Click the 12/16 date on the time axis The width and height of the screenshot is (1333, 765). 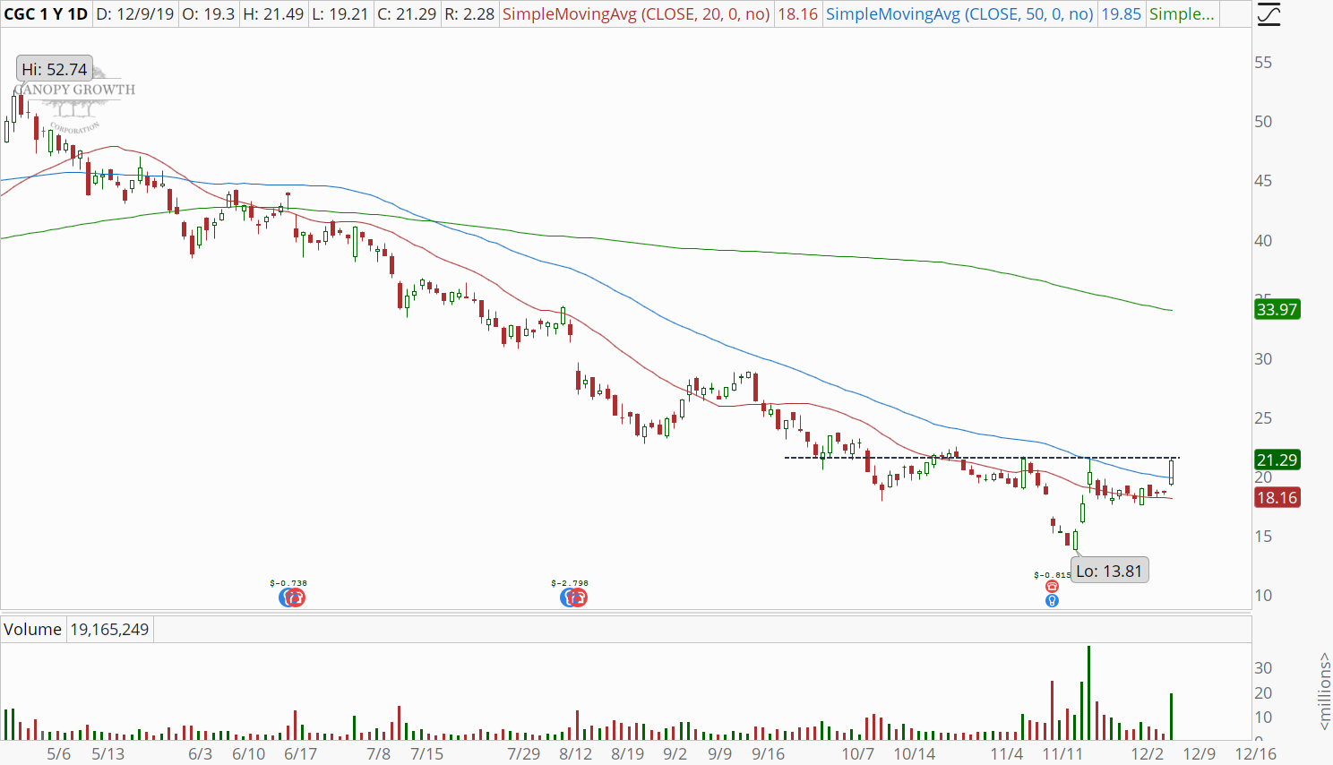(x=1256, y=754)
